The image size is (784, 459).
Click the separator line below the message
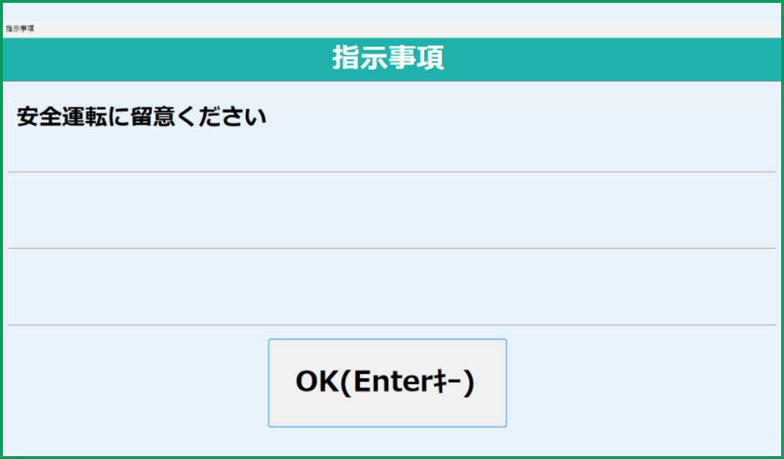click(x=392, y=171)
